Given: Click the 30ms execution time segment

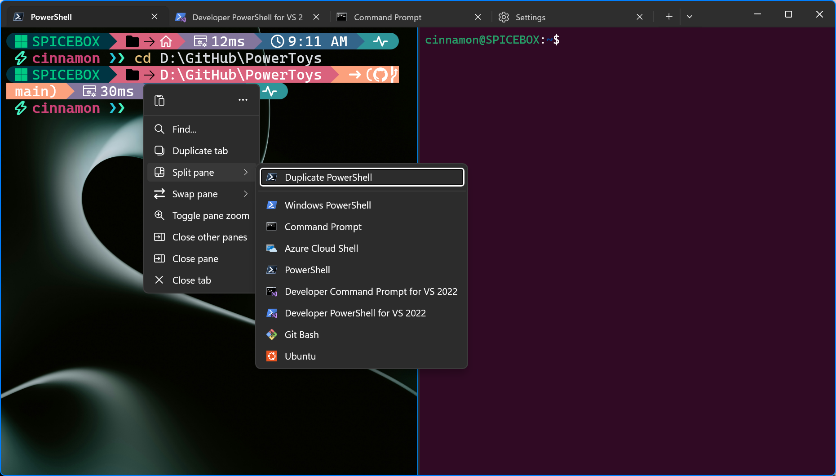Looking at the screenshot, I should 108,91.
